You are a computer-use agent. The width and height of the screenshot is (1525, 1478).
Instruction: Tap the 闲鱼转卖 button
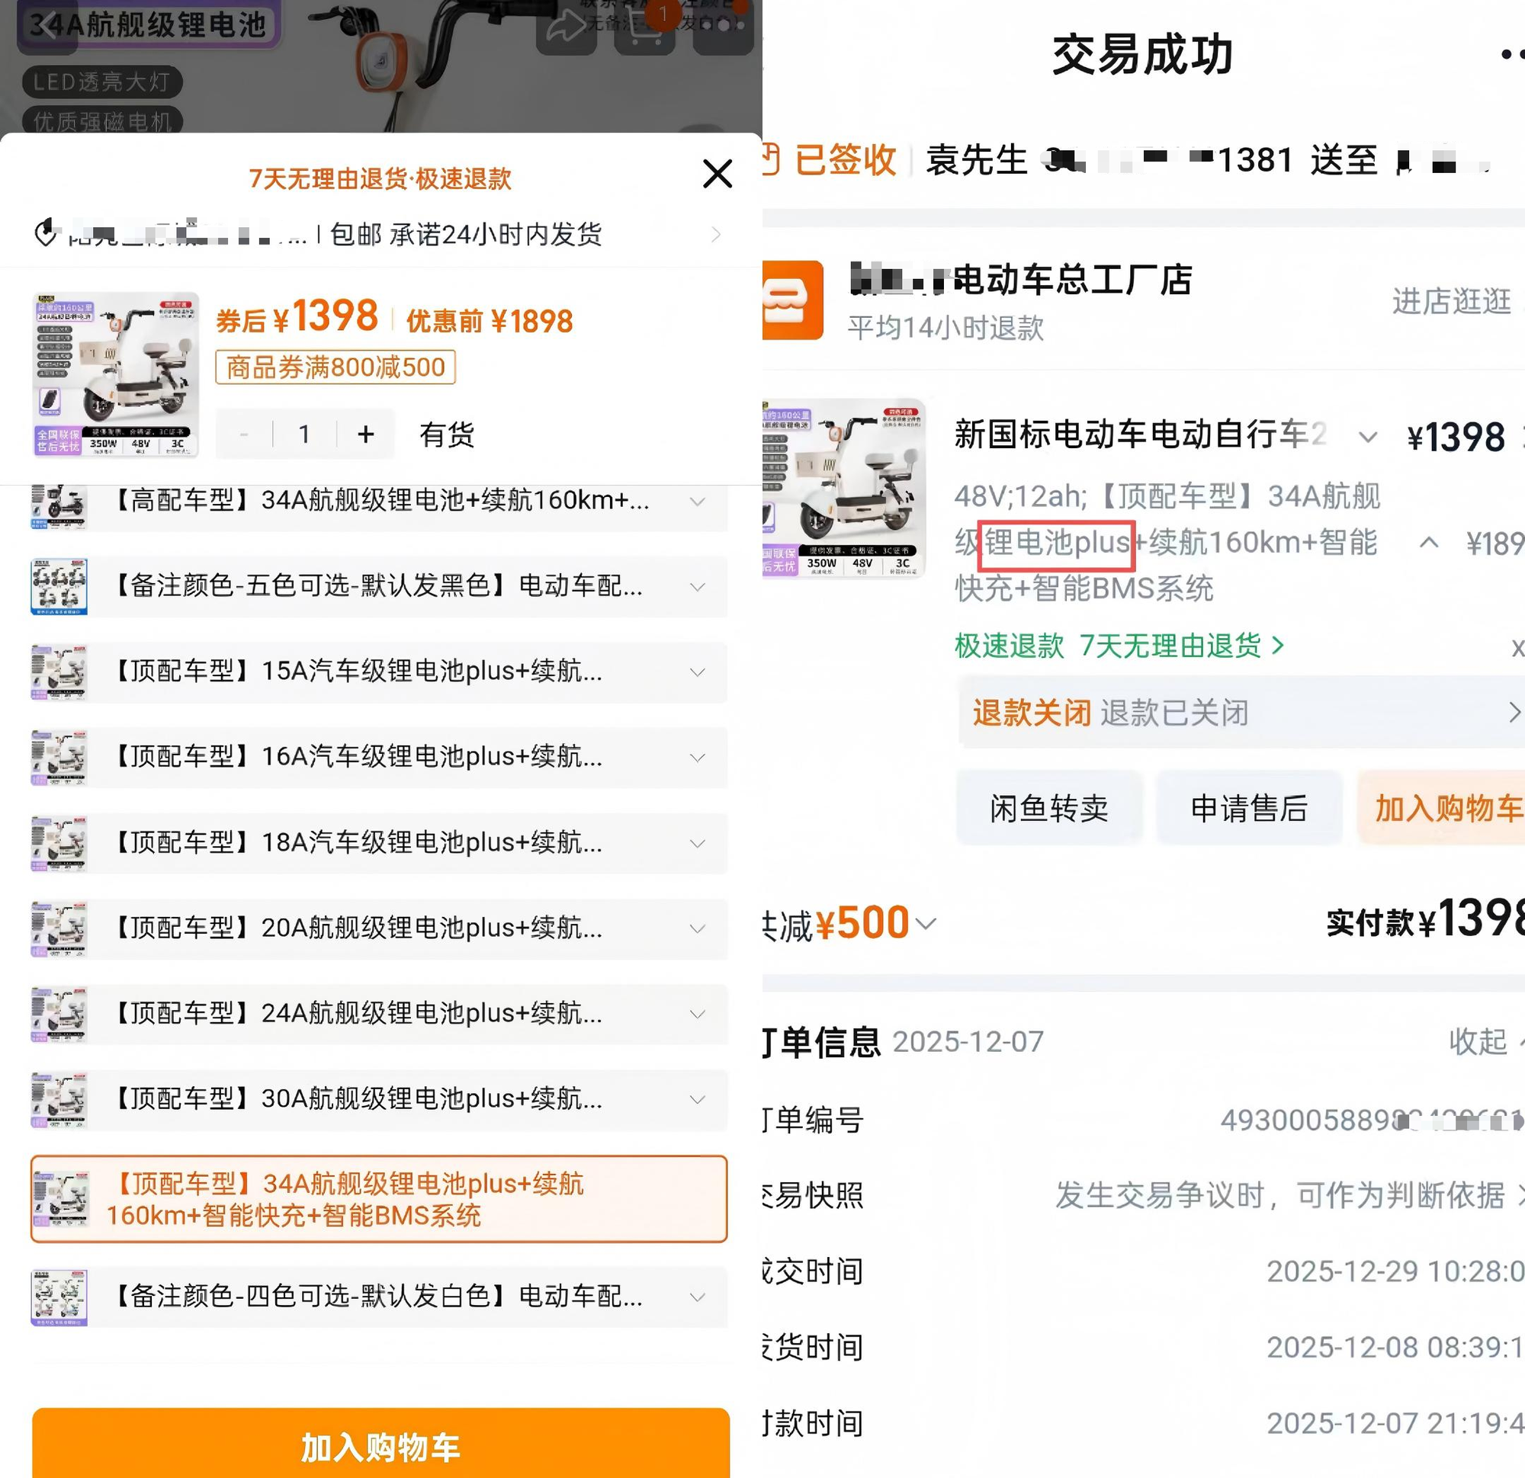1049,808
